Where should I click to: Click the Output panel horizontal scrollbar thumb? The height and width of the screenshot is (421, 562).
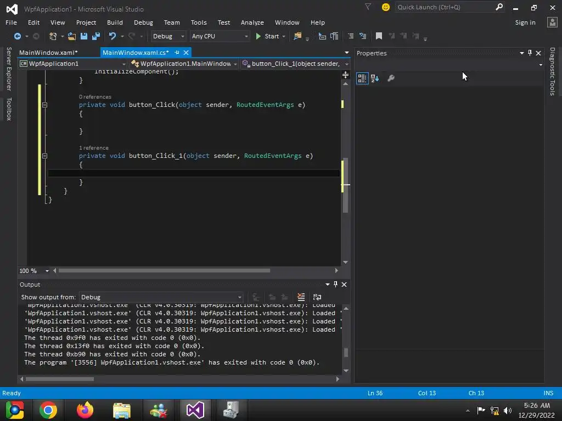(60, 379)
